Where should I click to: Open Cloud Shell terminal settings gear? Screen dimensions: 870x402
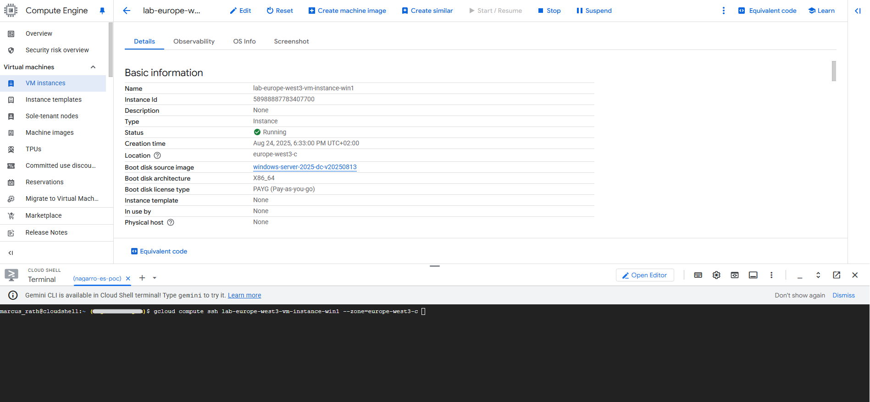pos(716,275)
